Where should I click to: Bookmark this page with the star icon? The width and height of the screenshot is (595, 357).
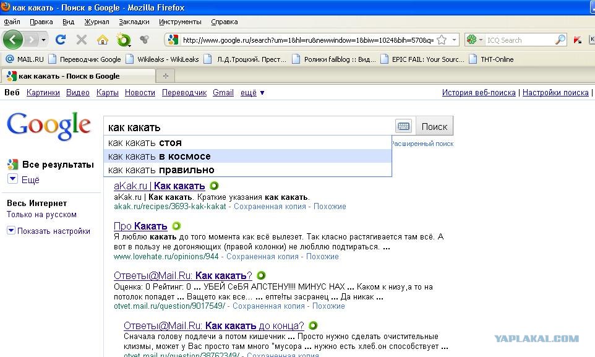point(442,40)
